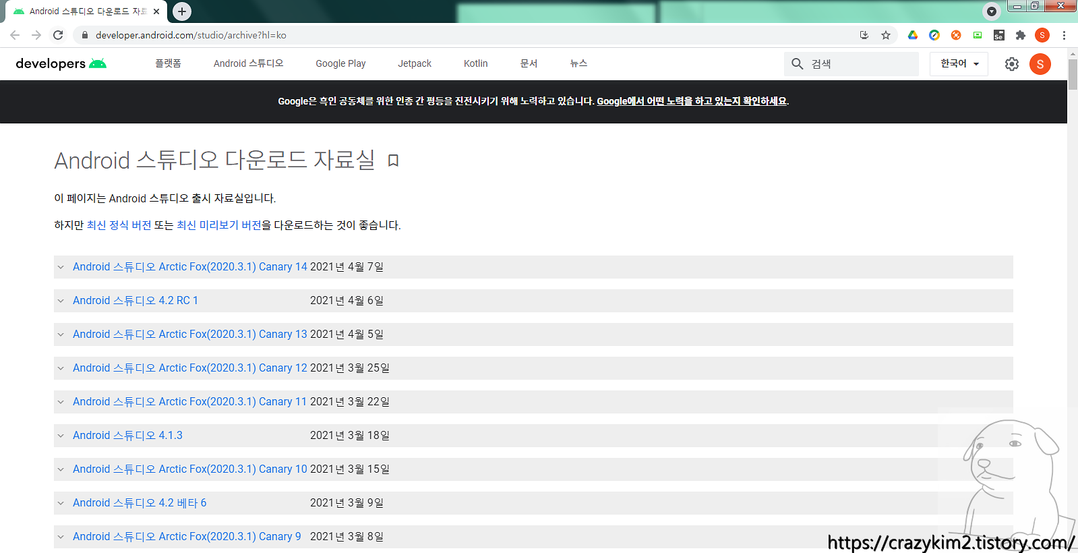The width and height of the screenshot is (1078, 553).
Task: Open Arctic Fox Canary 12 title link
Action: click(190, 368)
